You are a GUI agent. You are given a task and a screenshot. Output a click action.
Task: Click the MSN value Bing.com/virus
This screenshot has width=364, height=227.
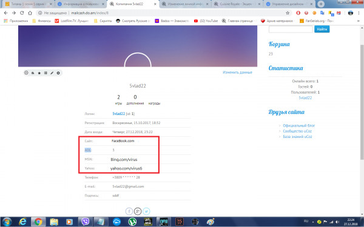[x=124, y=160]
